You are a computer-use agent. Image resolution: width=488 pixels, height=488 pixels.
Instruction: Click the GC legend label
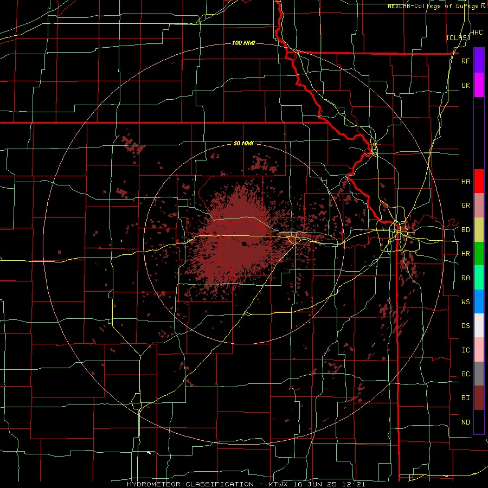point(465,374)
